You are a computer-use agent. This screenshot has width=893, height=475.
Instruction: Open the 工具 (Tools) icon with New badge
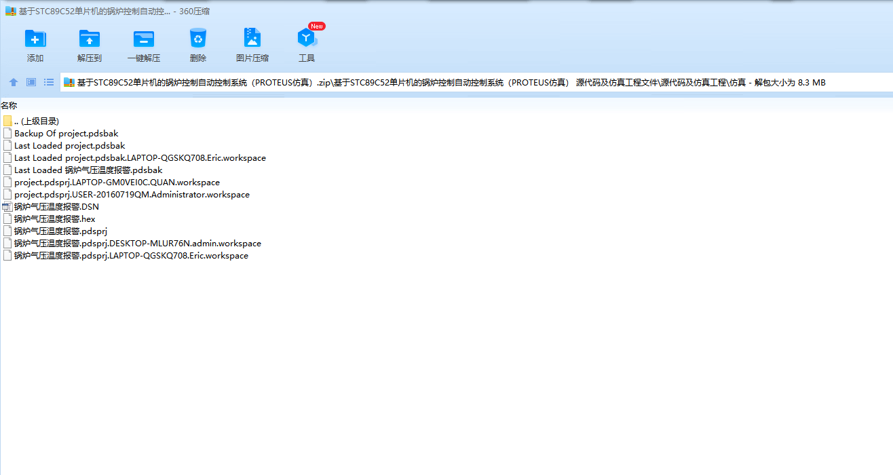click(x=307, y=38)
